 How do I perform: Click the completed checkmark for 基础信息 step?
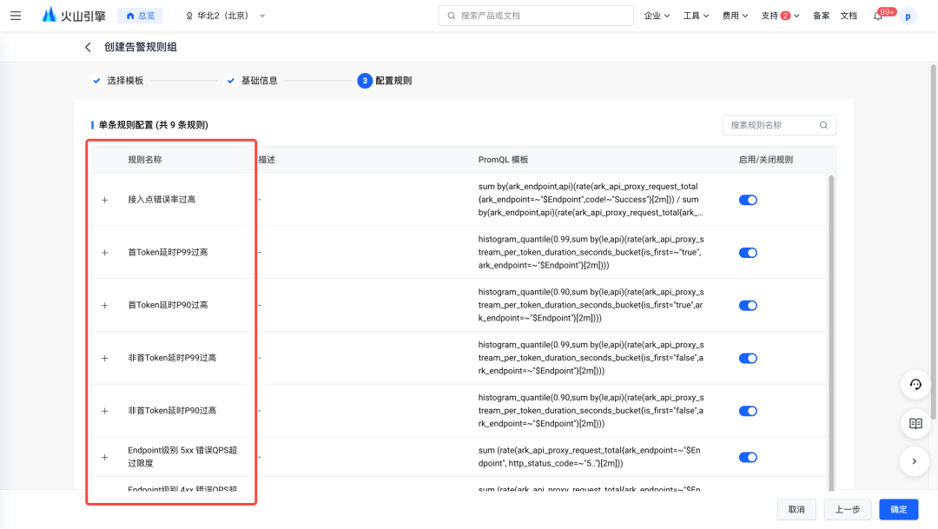[x=230, y=80]
